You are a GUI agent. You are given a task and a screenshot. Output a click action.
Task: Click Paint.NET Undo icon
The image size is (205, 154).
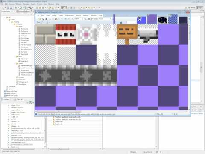[66, 19]
